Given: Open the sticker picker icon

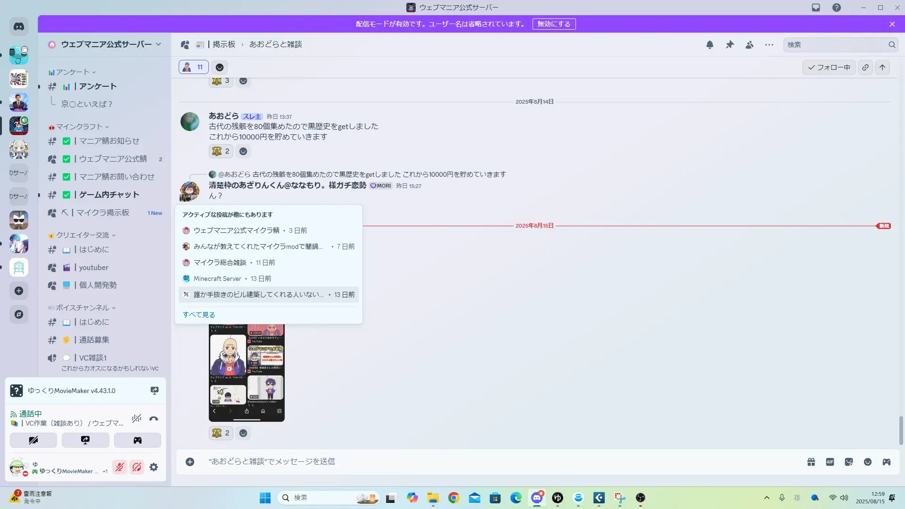Looking at the screenshot, I should tap(849, 462).
